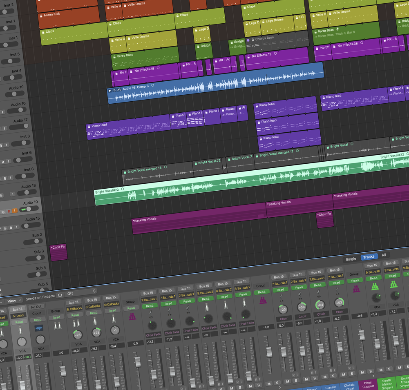Mute the -8,3 VCA channel strip
Image resolution: width=409 pixels, height=390 pixels.
[381, 370]
